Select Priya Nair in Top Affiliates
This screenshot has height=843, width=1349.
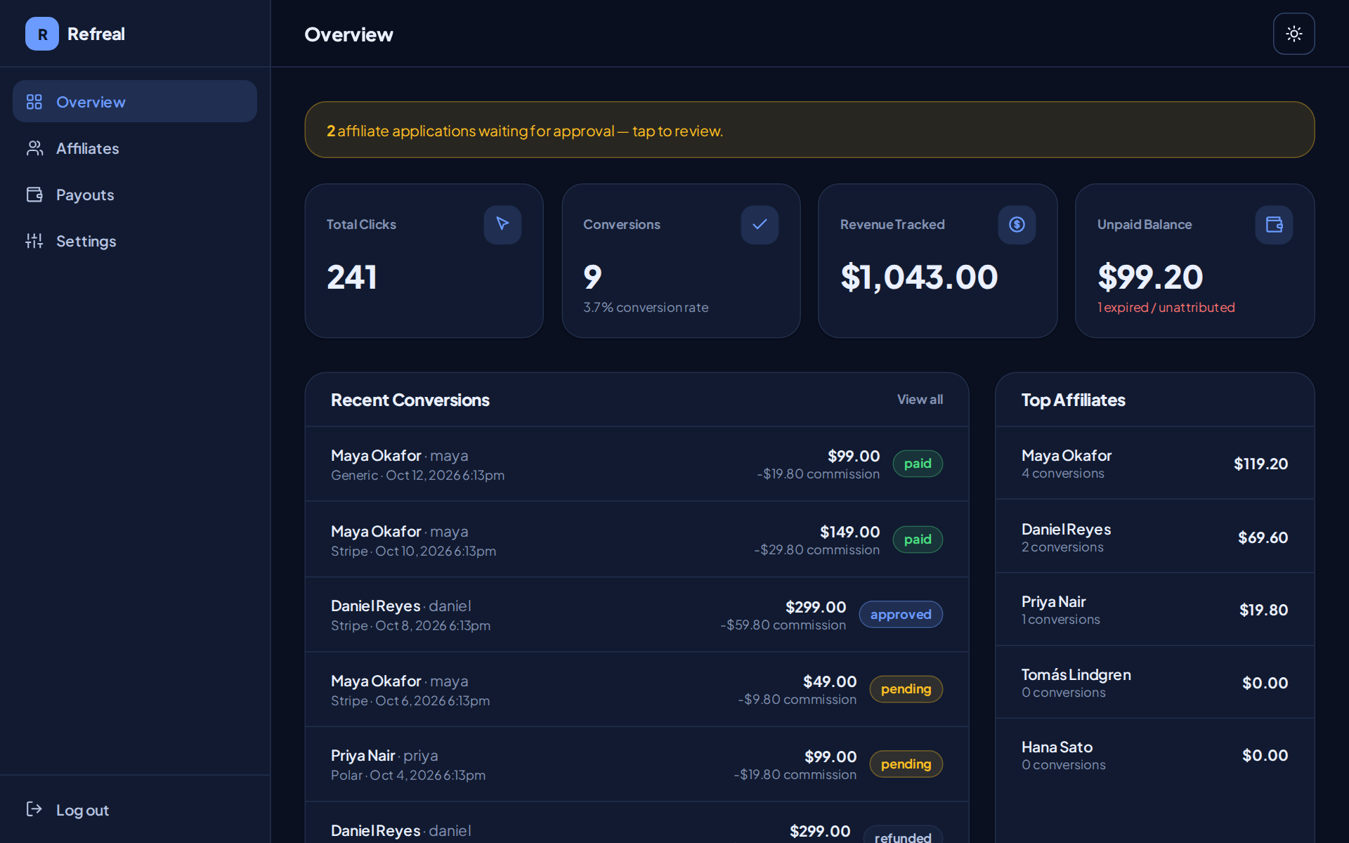pyautogui.click(x=1154, y=609)
